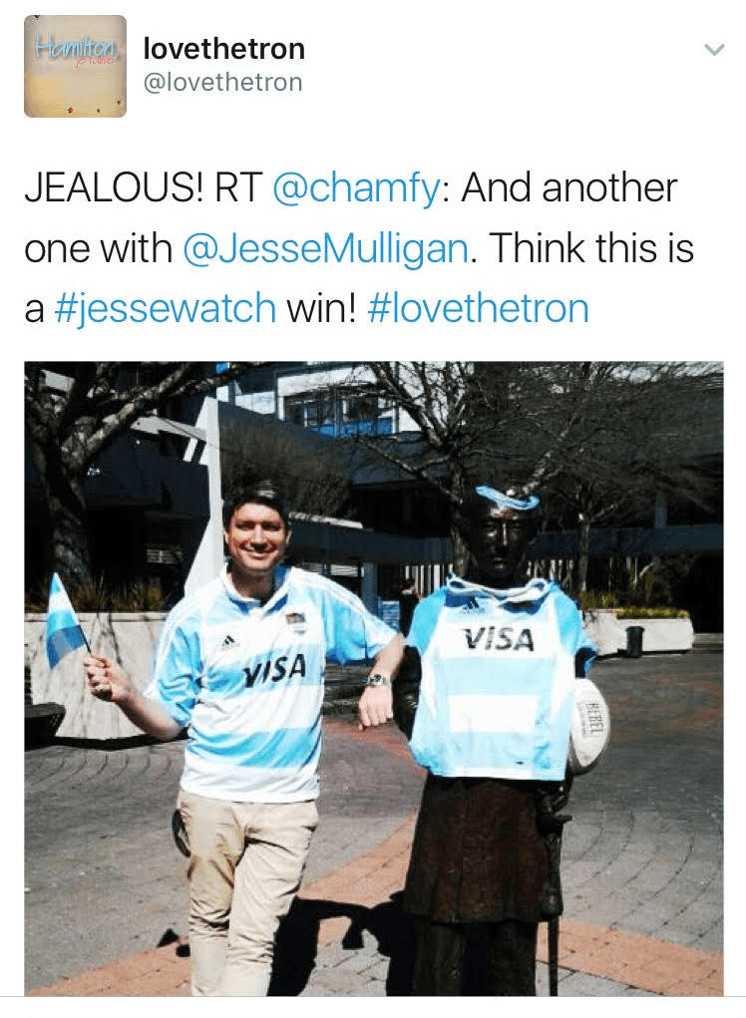Open the lovethetron display name
Viewport: 746px width, 1018px height.
click(x=224, y=49)
